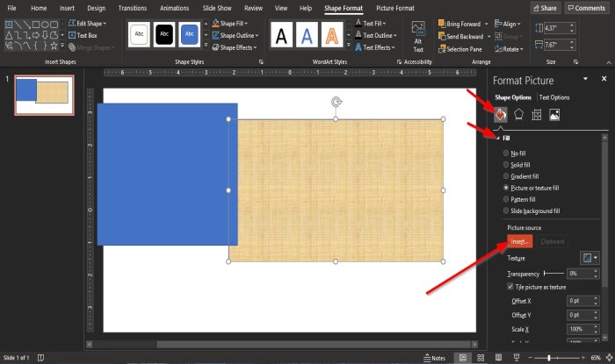This screenshot has width=615, height=364.
Task: Select slide 1 thumbnail
Action: [x=44, y=95]
